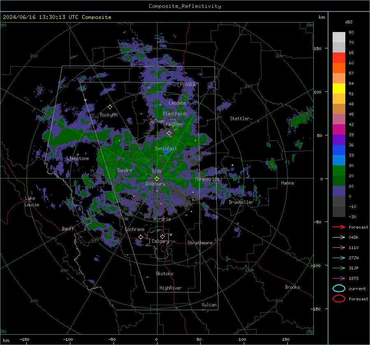Viewport: 370px width, 345px height.
Task: Click the green echo cluster west of Stettler
Action: pyautogui.click(x=224, y=106)
